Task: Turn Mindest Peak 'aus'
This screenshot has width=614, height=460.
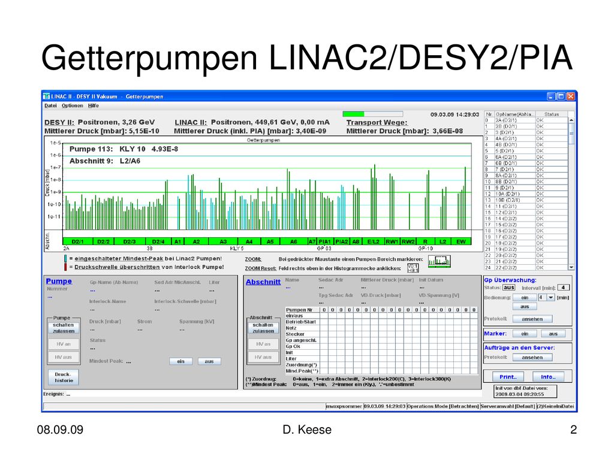Action: [209, 361]
